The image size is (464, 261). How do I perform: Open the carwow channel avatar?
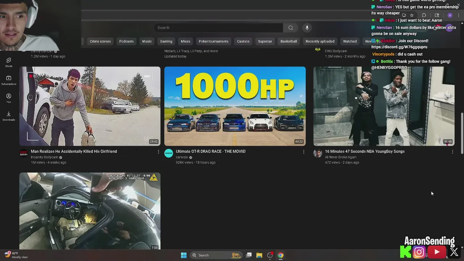169,153
